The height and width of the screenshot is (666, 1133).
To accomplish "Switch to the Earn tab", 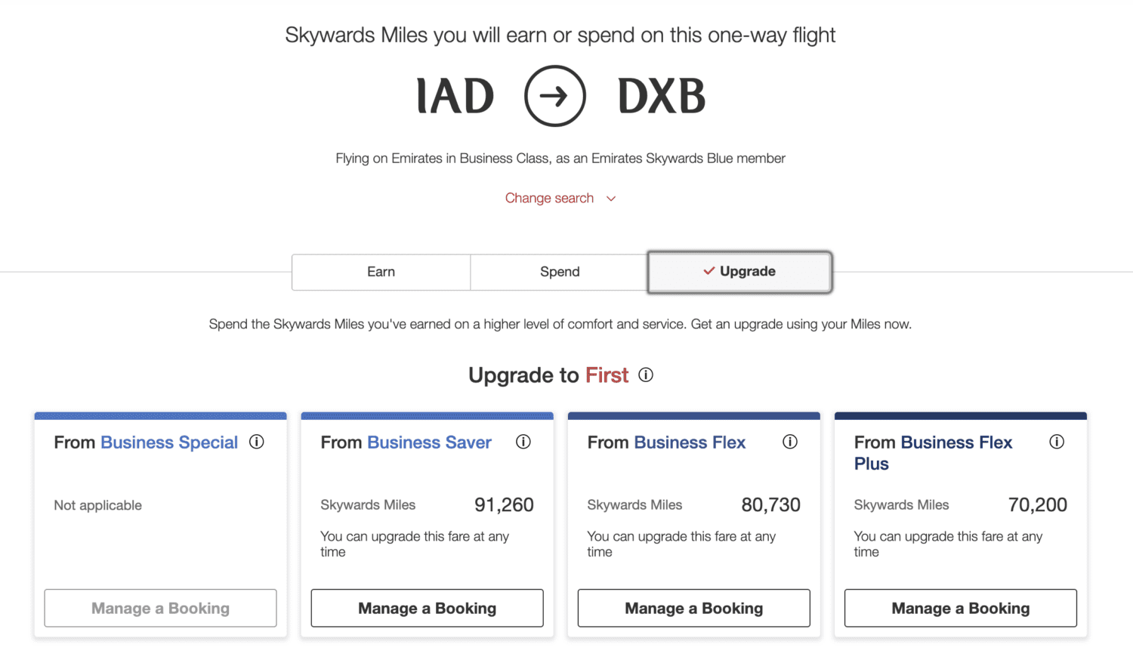I will click(381, 272).
